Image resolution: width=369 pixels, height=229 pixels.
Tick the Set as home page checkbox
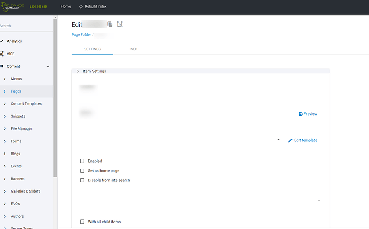(x=82, y=171)
